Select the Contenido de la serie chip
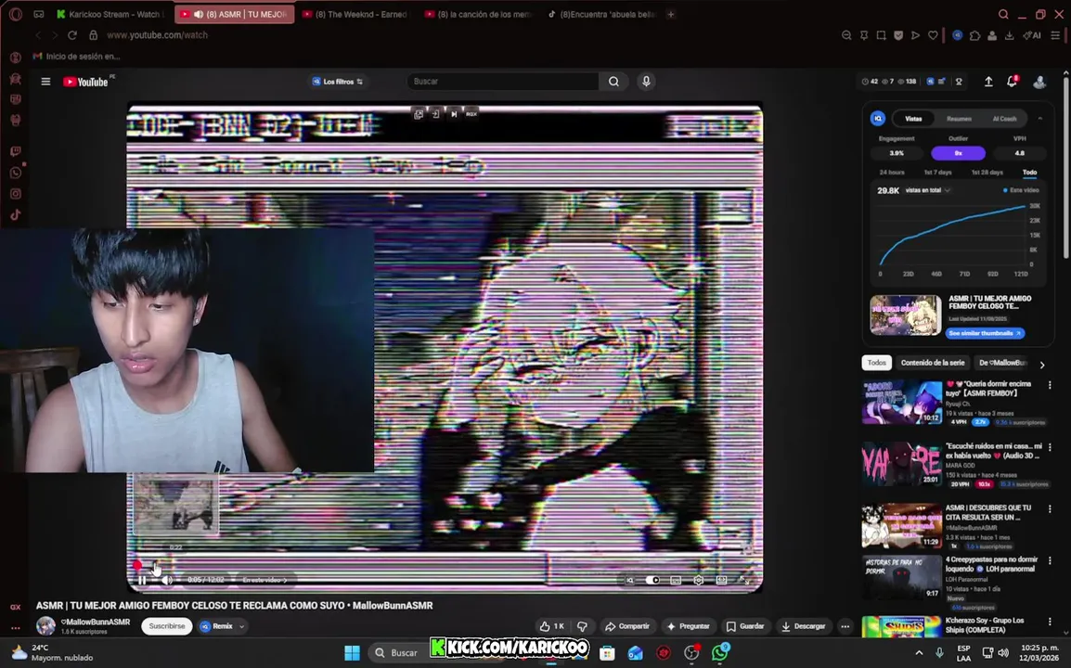The height and width of the screenshot is (668, 1071). 933,363
